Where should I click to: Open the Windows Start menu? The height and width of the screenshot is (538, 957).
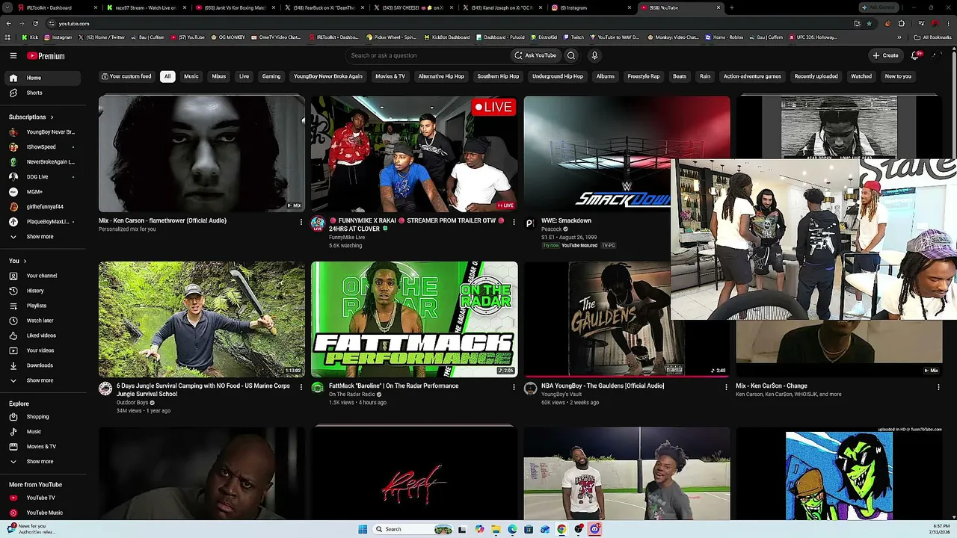pyautogui.click(x=363, y=529)
